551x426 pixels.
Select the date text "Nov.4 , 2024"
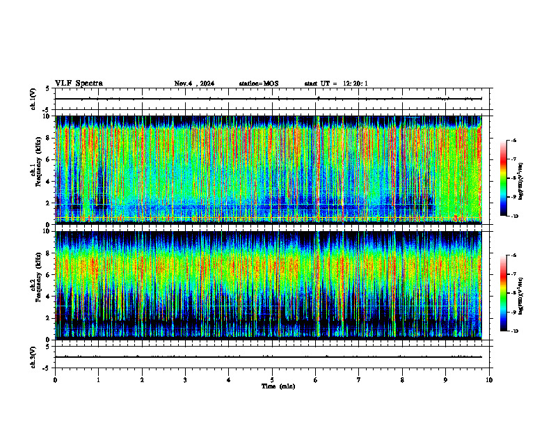(x=194, y=84)
